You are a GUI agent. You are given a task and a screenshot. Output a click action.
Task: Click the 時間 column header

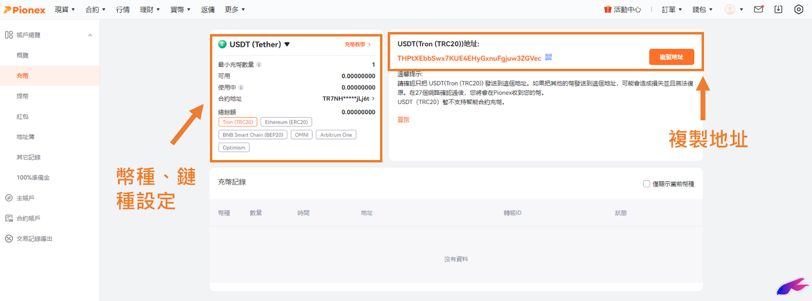303,213
